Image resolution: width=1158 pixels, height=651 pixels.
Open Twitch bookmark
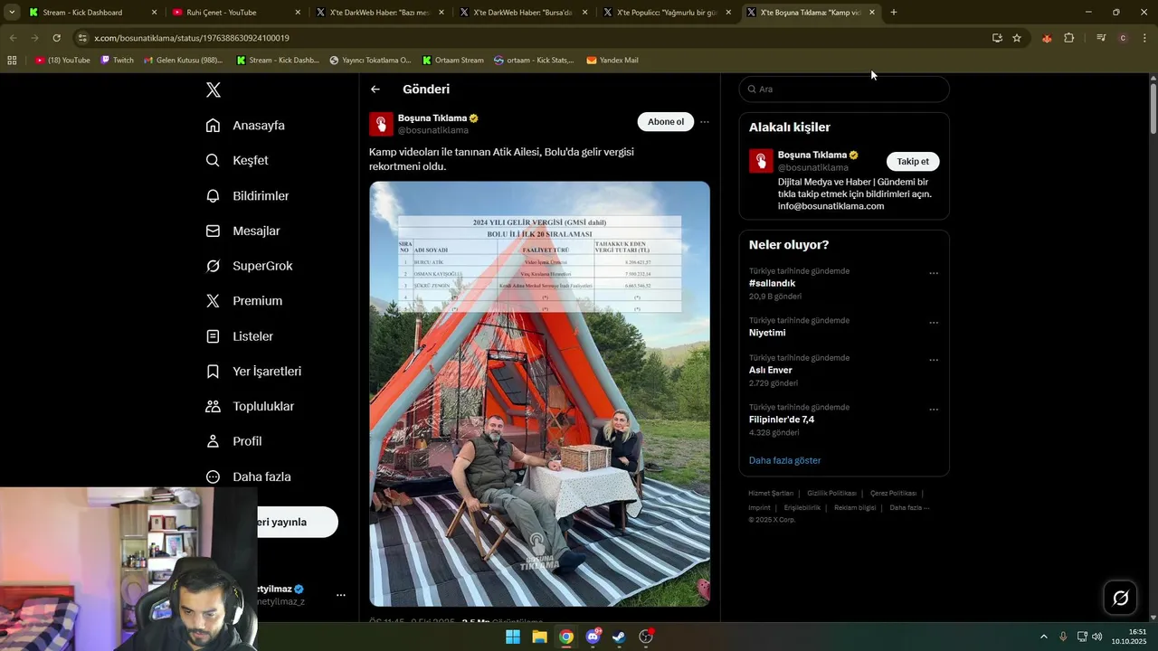coord(117,61)
